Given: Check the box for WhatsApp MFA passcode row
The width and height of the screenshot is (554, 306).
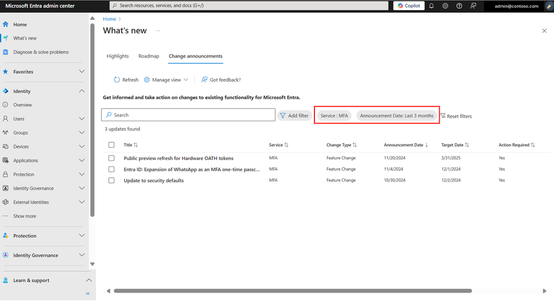Looking at the screenshot, I should pyautogui.click(x=111, y=169).
